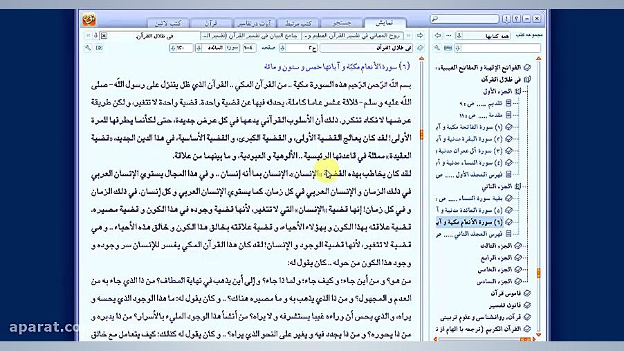Click the right arrow icon beside book tabs

[x=420, y=35]
